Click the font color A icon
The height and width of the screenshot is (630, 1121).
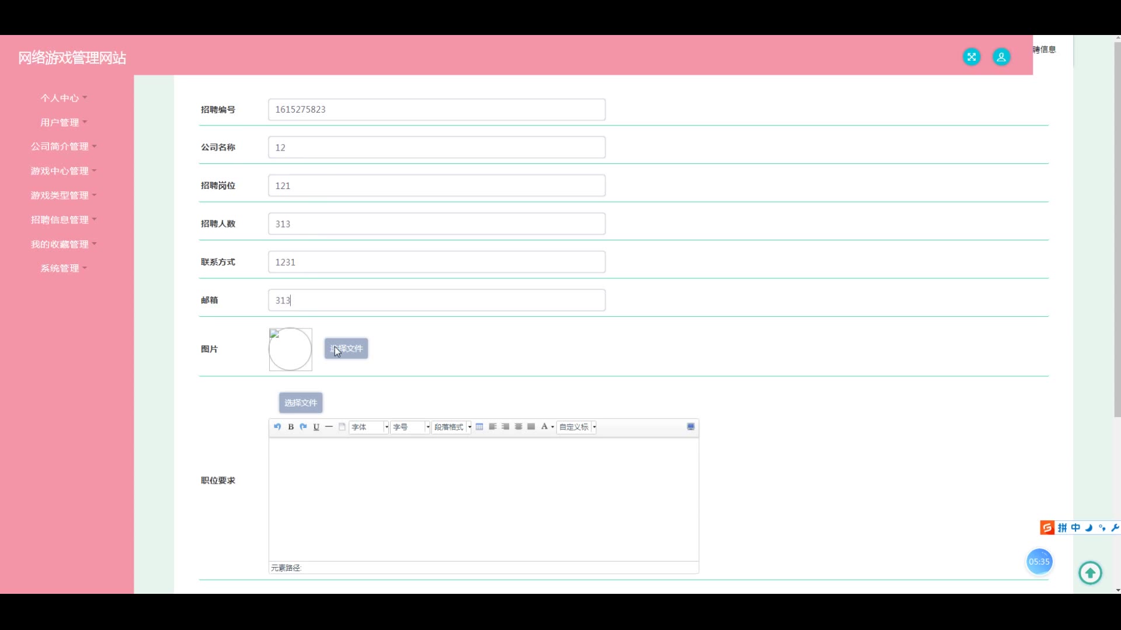click(x=544, y=427)
